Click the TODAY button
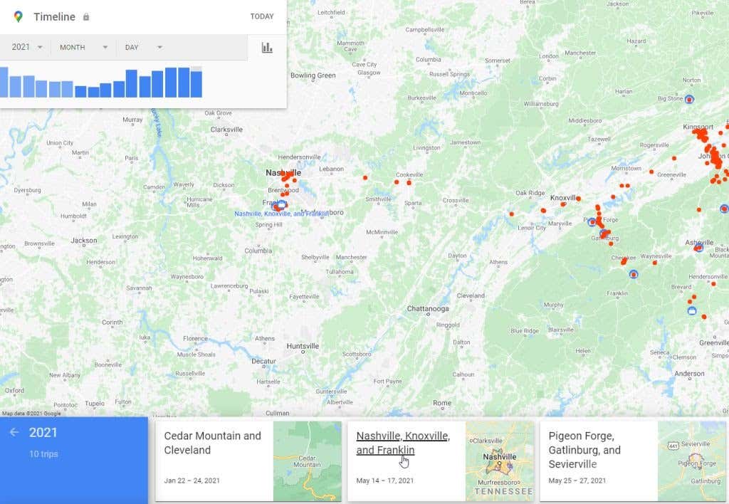 (x=262, y=16)
